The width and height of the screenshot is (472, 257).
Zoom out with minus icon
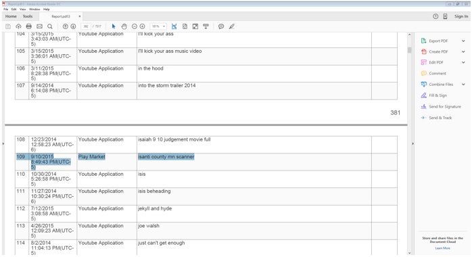pyautogui.click(x=135, y=26)
